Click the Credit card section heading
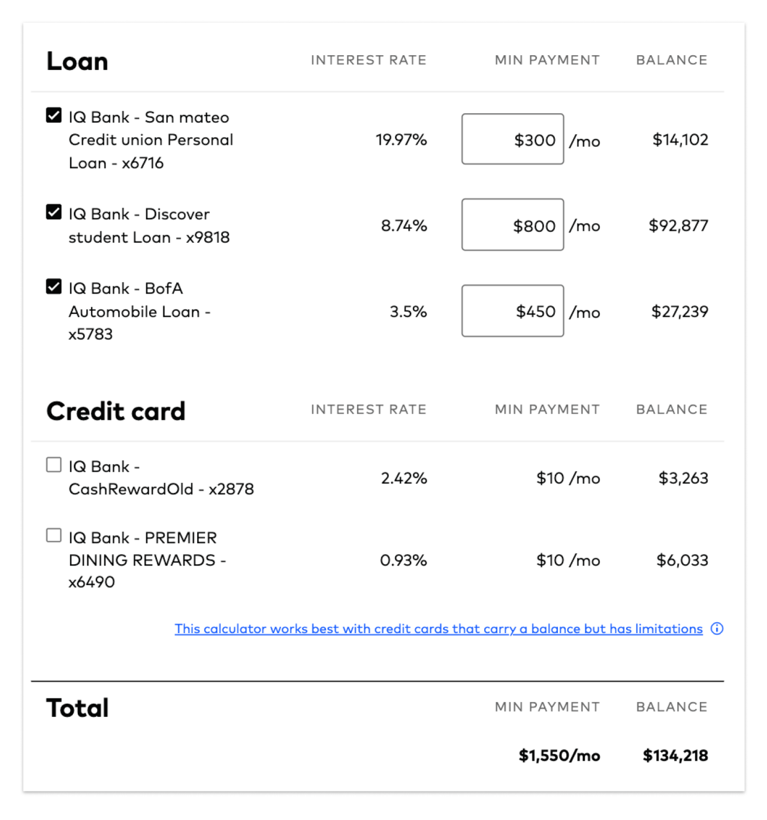The image size is (767, 820). point(116,411)
